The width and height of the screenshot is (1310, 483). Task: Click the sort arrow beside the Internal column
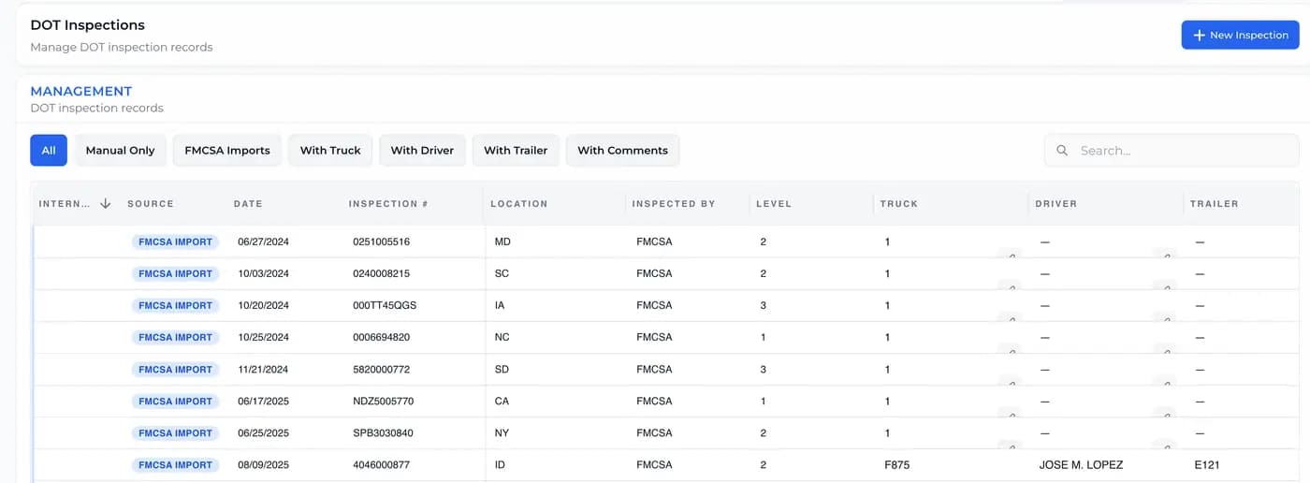tap(105, 203)
